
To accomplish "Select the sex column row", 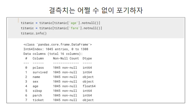I will tap(59, 82).
